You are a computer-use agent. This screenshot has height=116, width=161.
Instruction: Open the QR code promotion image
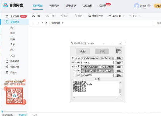click(x=14, y=96)
